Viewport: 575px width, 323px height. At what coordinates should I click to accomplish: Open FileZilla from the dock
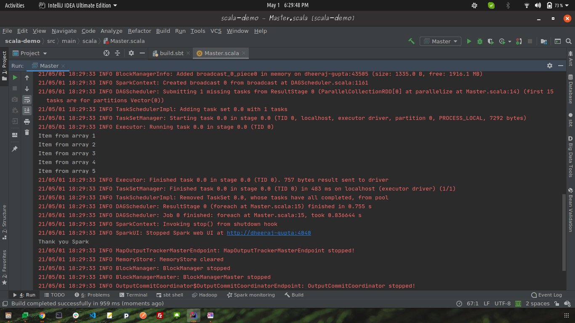(x=160, y=315)
